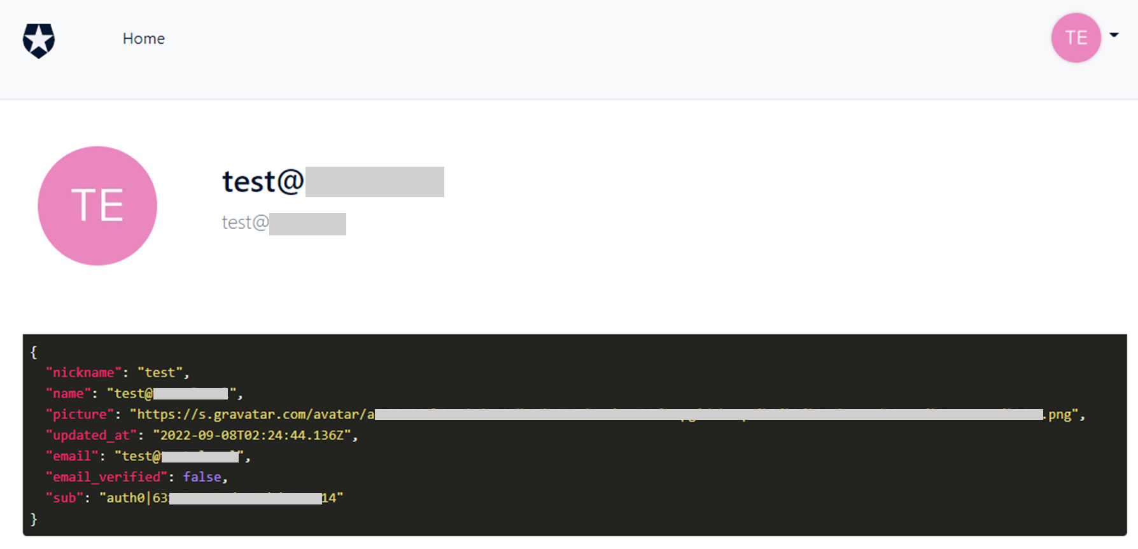This screenshot has width=1138, height=549.
Task: Click the "sub" key in JSON
Action: click(64, 497)
